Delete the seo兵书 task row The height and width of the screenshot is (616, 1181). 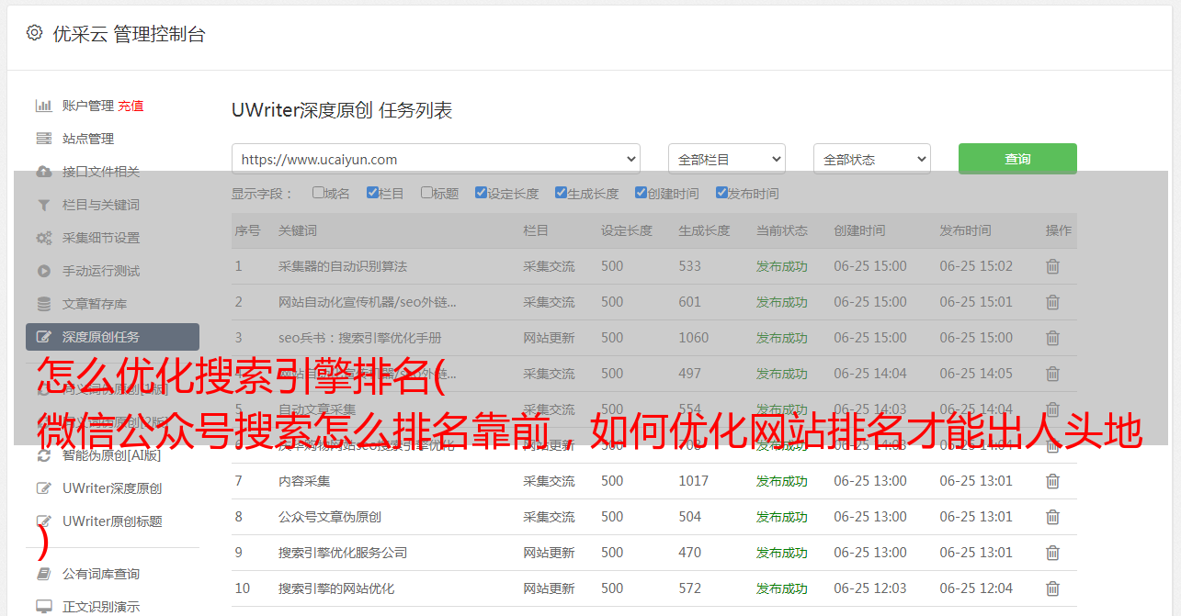pyautogui.click(x=1053, y=338)
